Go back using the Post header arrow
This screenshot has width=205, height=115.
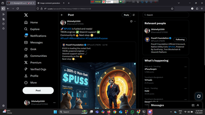(62, 15)
